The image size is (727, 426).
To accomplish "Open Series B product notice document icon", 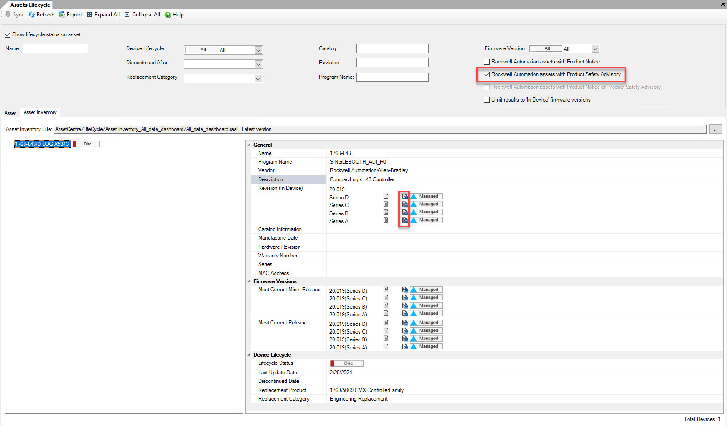I will (x=386, y=212).
